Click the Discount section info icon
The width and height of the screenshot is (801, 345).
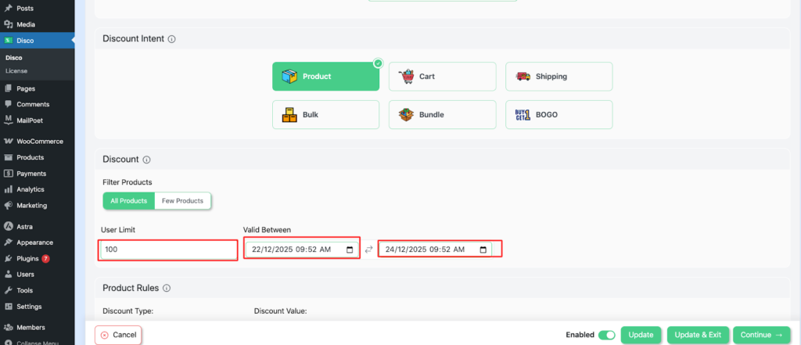tap(146, 160)
